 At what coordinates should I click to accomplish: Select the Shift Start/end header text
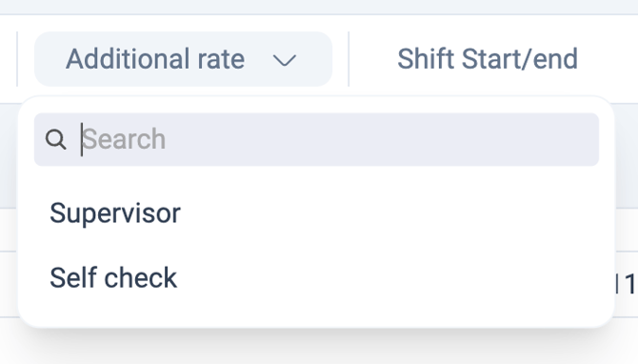tap(488, 59)
